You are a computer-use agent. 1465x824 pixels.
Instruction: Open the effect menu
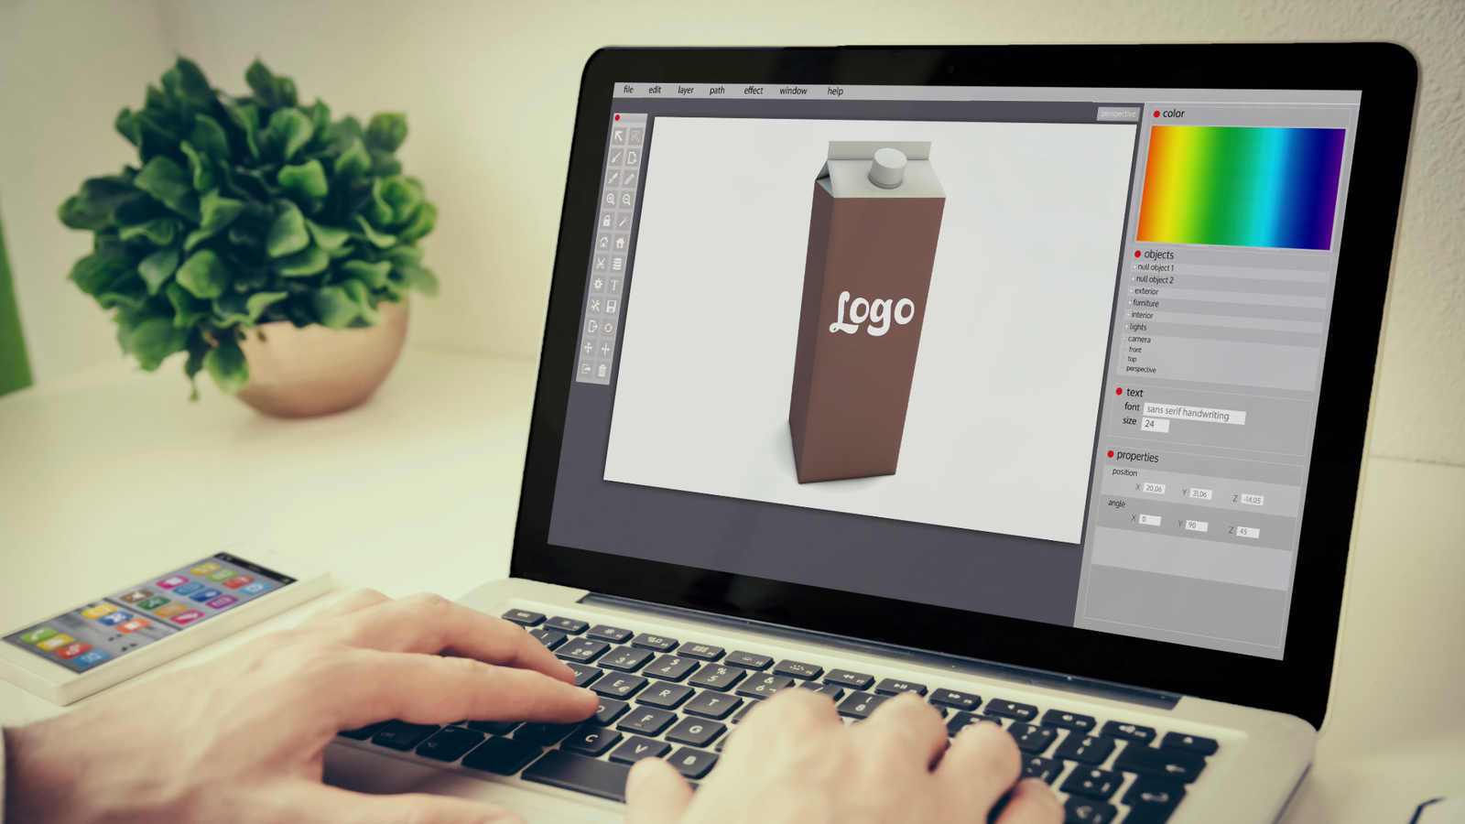coord(754,91)
